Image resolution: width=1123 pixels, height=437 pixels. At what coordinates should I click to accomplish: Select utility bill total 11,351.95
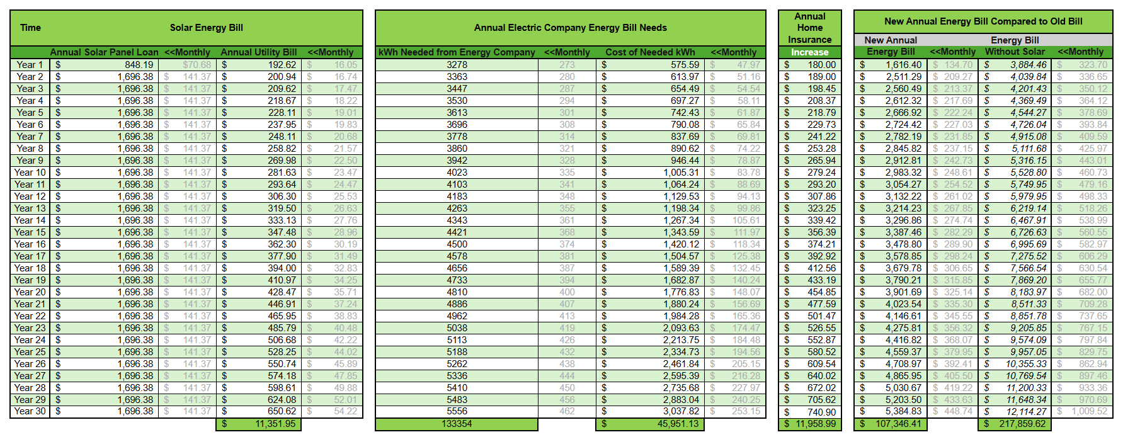coord(258,424)
